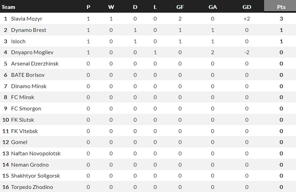The width and height of the screenshot is (296, 192).
Task: Sort by GF column header
Action: click(x=180, y=7)
